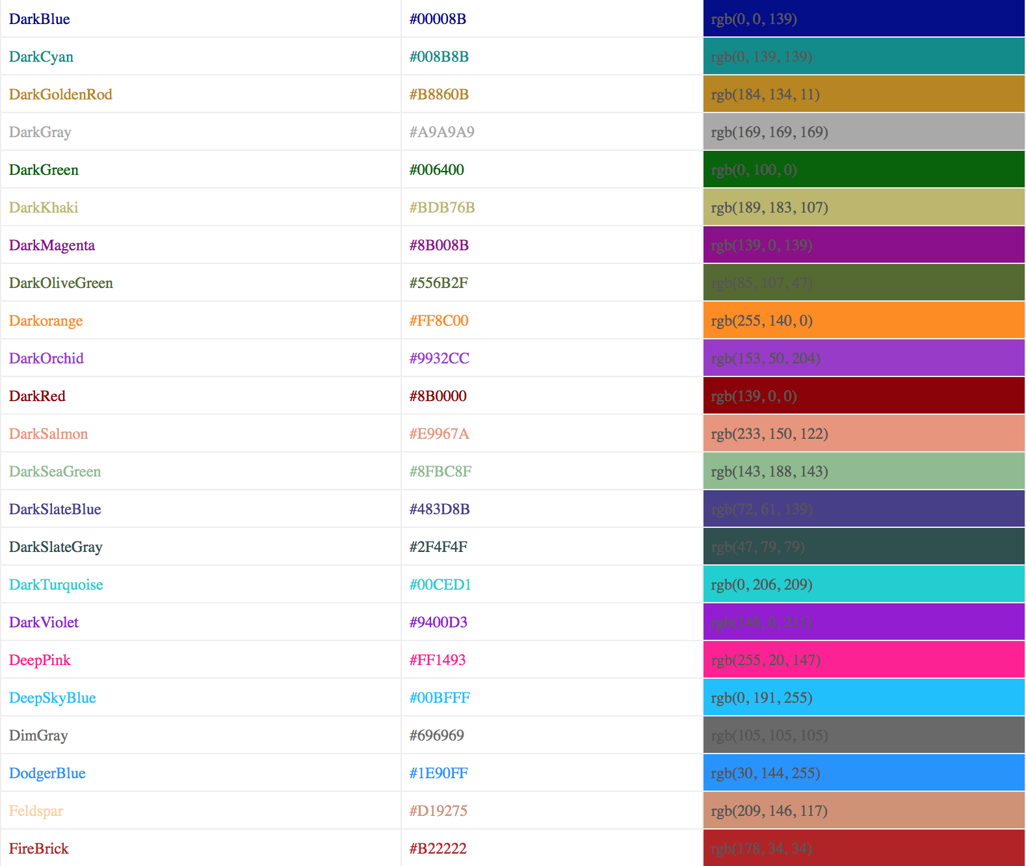The width and height of the screenshot is (1026, 866).
Task: Open the DarkGreen color name
Action: (44, 170)
